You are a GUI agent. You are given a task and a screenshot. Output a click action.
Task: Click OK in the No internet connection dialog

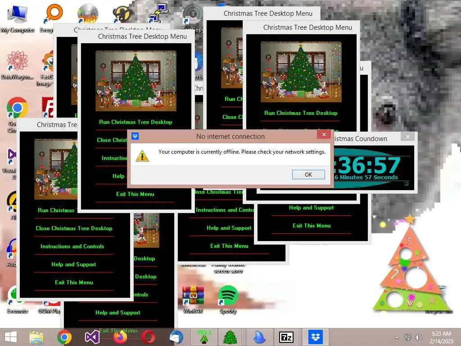[308, 174]
